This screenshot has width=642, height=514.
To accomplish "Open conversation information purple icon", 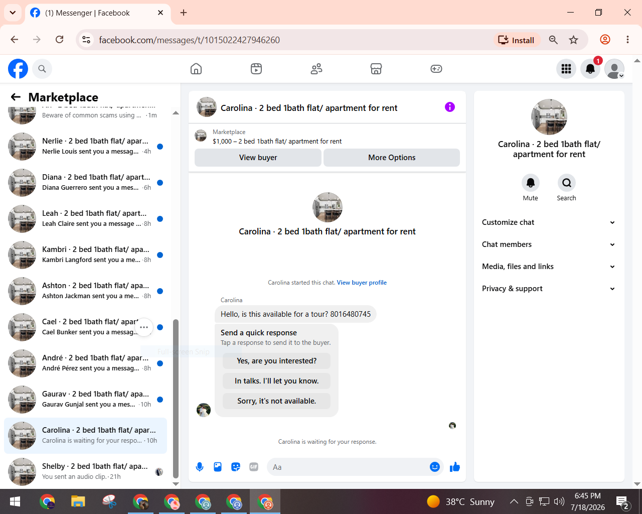I will [450, 107].
